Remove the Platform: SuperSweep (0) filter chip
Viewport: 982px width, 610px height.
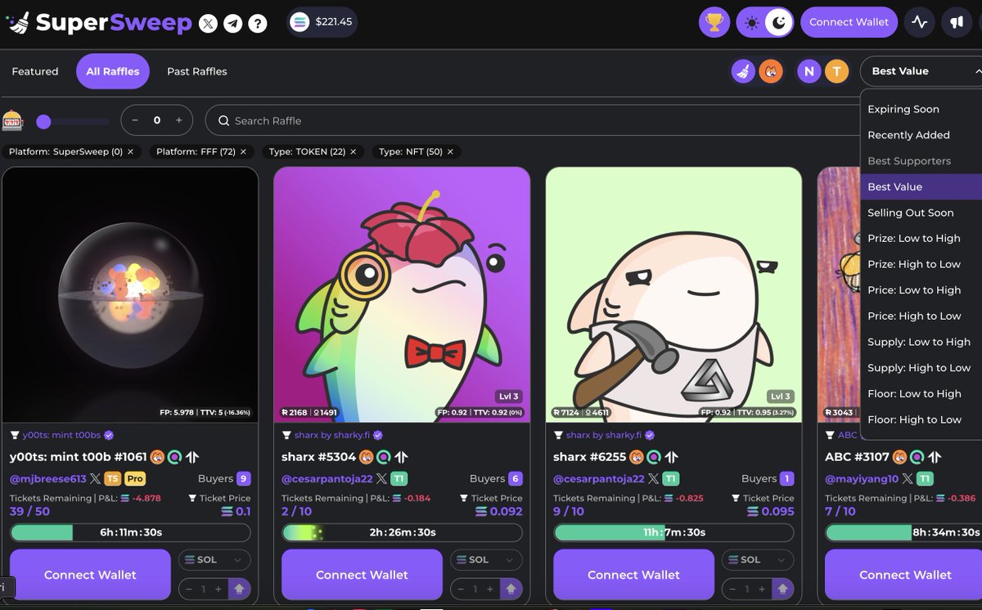coord(130,151)
